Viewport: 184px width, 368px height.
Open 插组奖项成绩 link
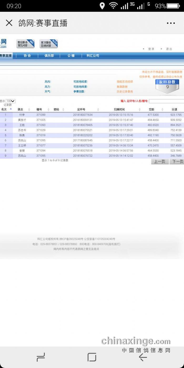(x=125, y=81)
